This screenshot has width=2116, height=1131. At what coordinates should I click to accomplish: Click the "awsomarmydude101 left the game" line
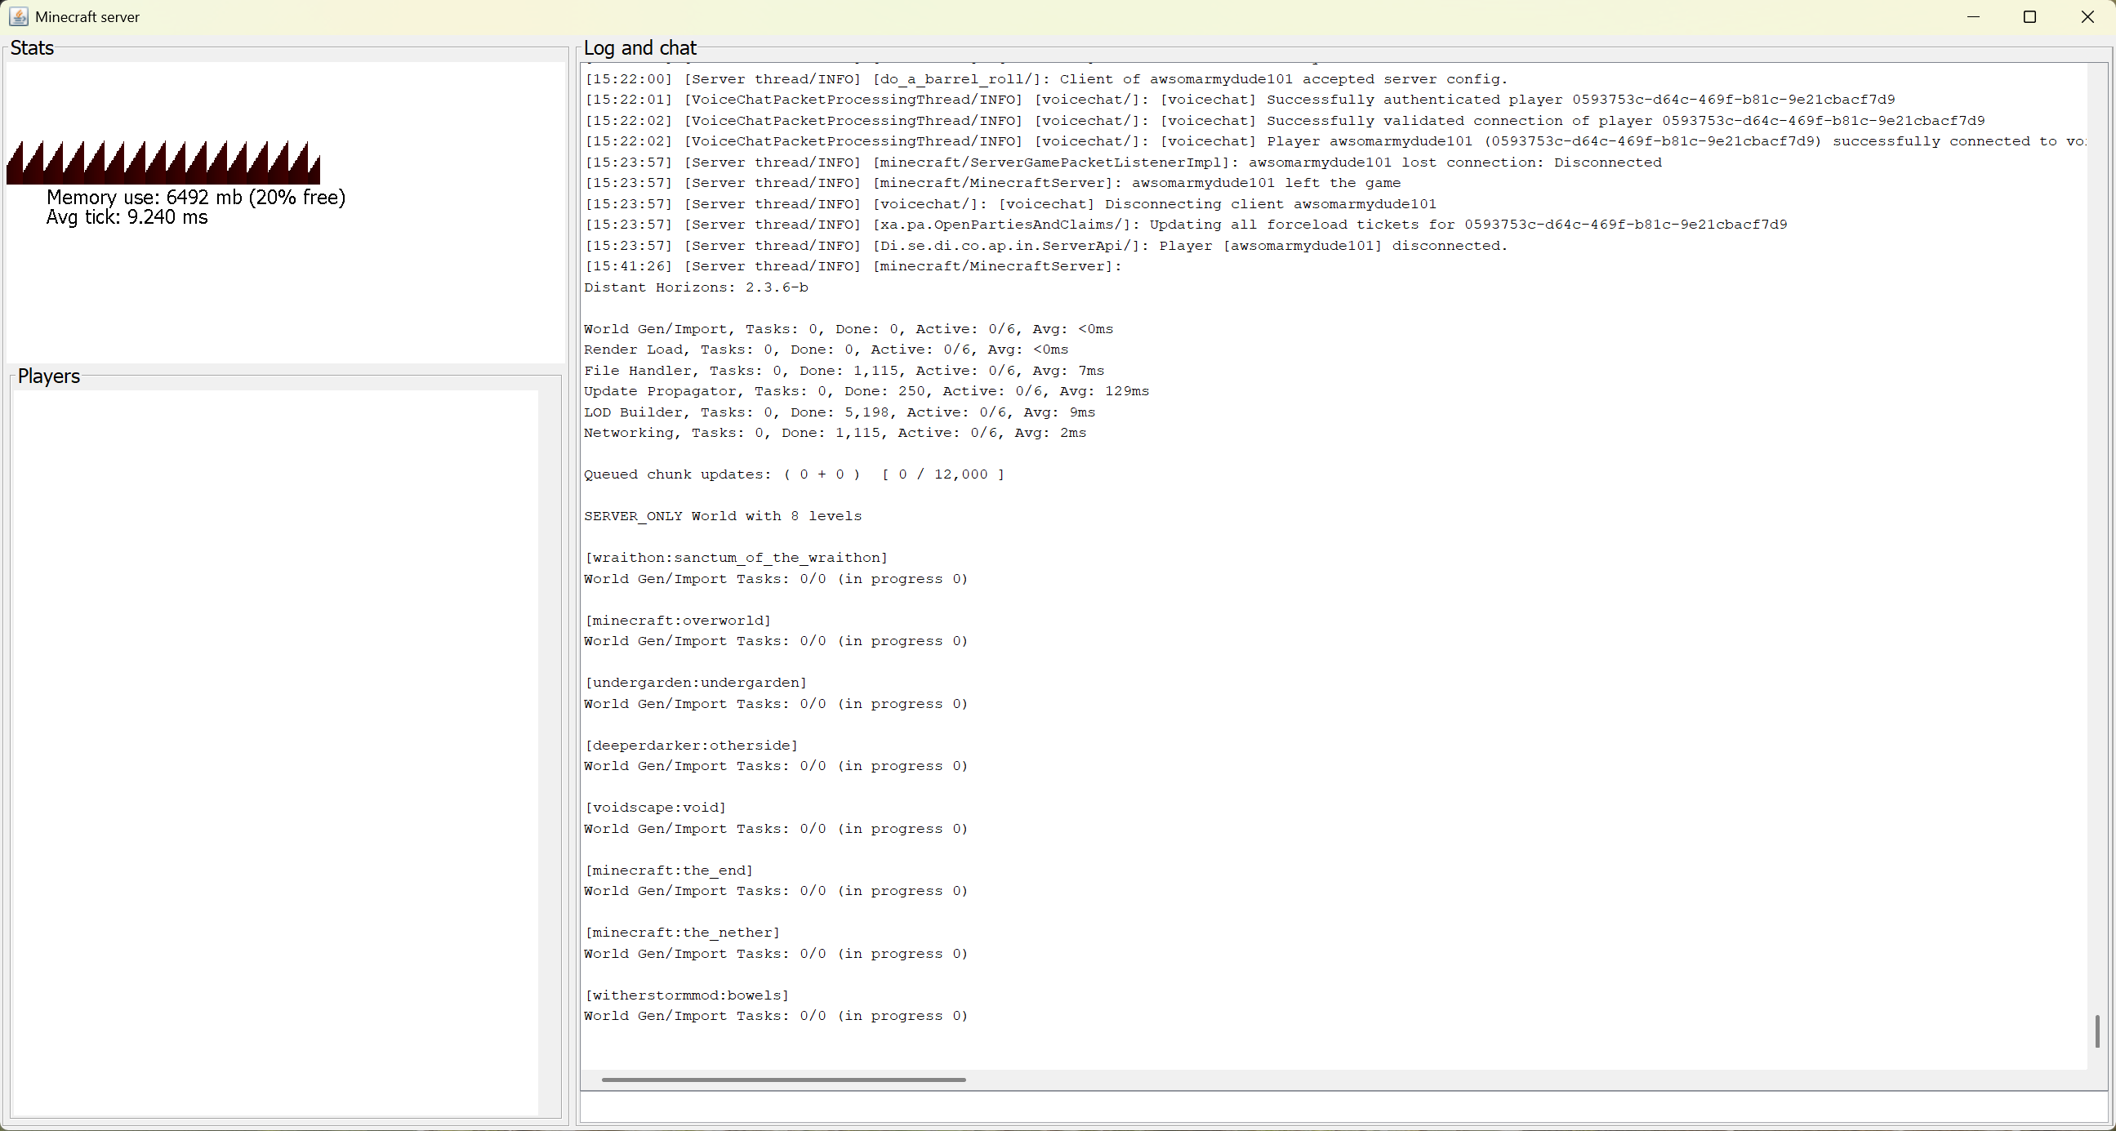click(1265, 183)
